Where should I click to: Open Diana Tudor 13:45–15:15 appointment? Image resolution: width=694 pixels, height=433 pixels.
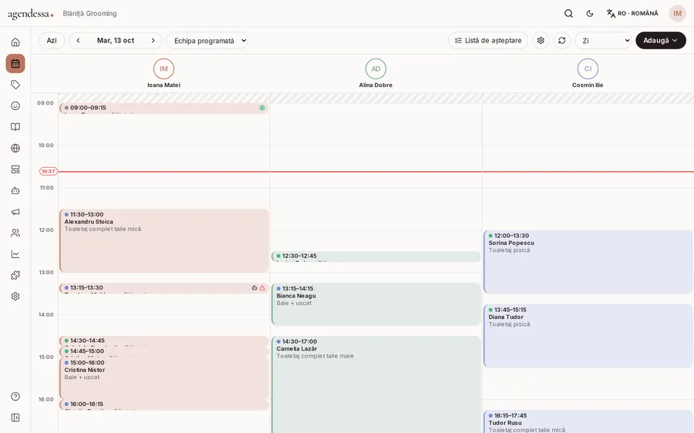588,336
